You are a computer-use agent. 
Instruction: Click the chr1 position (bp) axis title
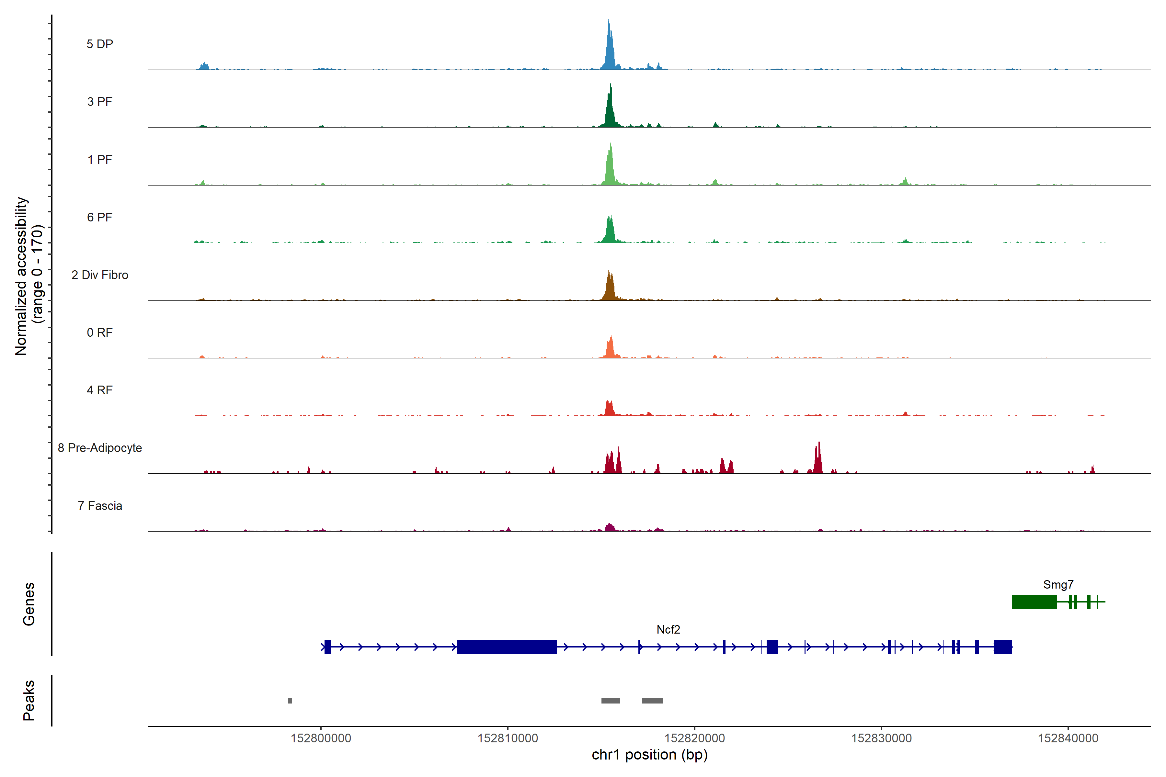(x=649, y=755)
